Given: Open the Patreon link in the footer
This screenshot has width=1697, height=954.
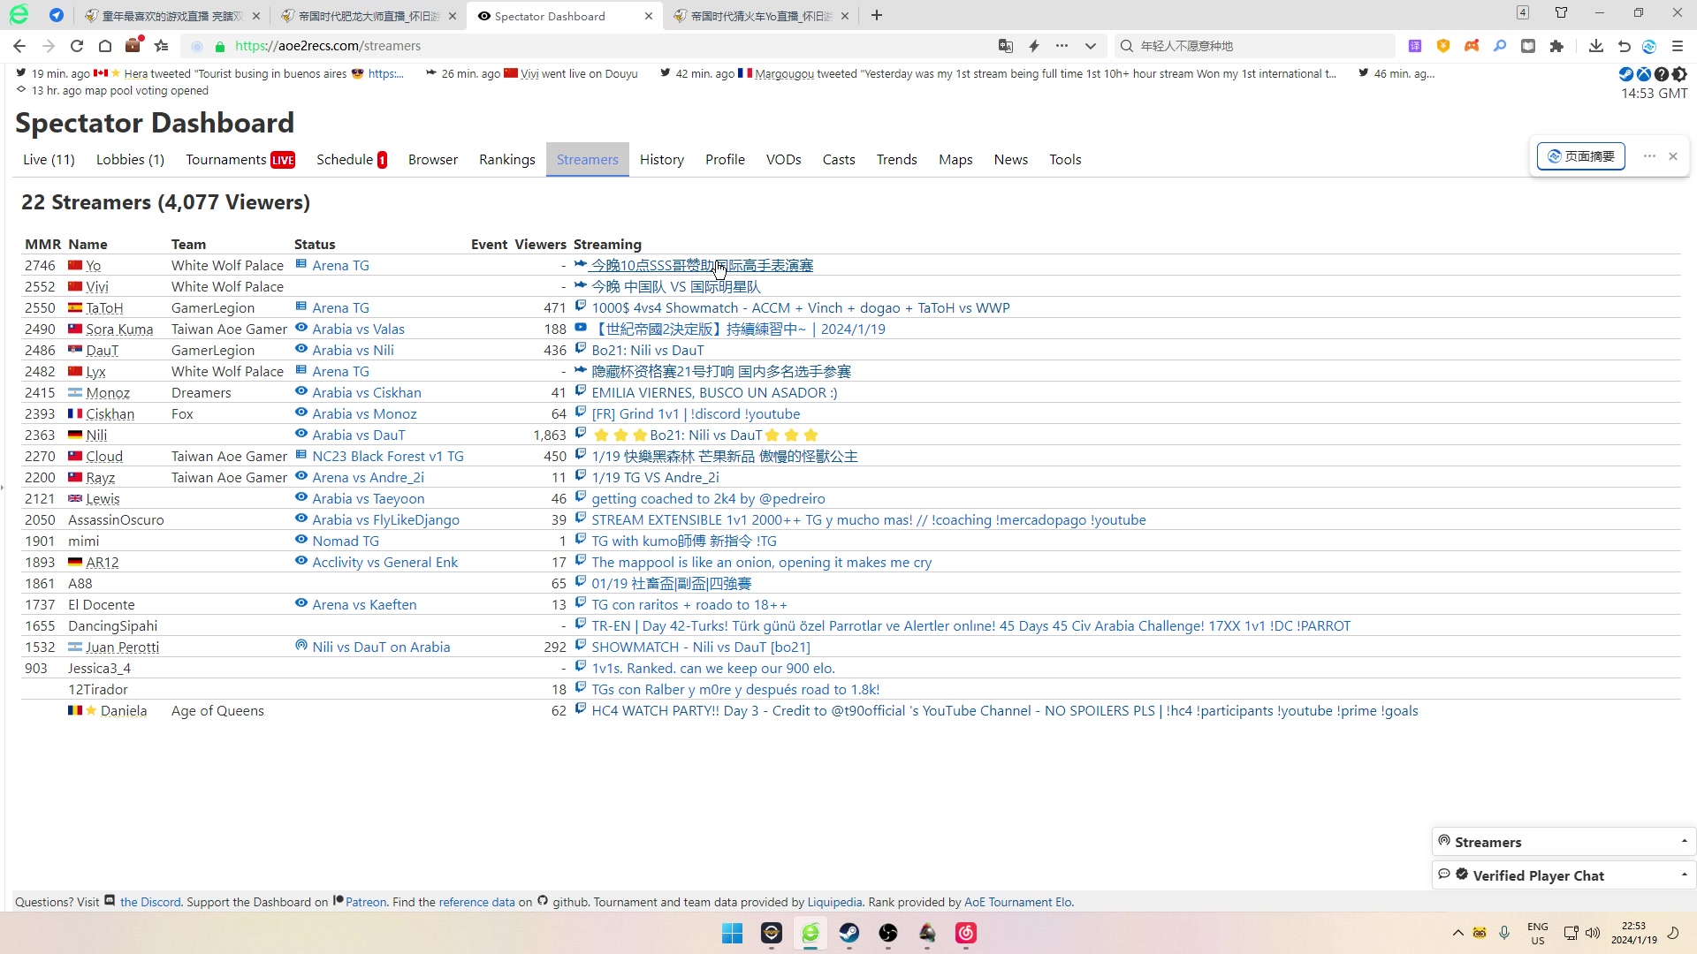Looking at the screenshot, I should 366,902.
